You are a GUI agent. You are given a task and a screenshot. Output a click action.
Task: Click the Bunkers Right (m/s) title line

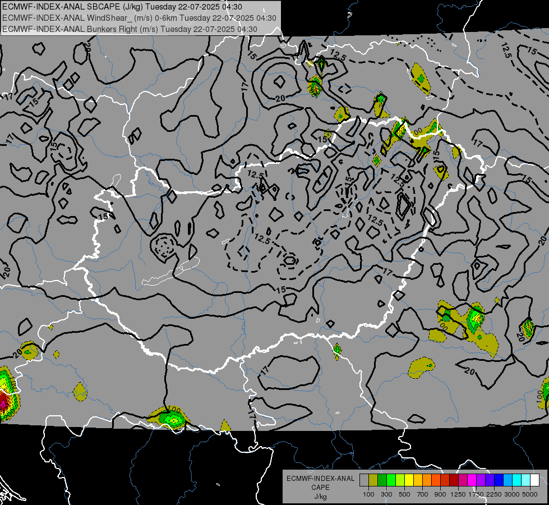[x=130, y=29]
